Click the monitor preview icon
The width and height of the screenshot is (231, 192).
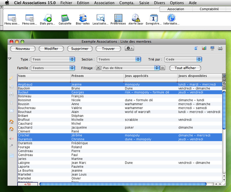point(212,48)
